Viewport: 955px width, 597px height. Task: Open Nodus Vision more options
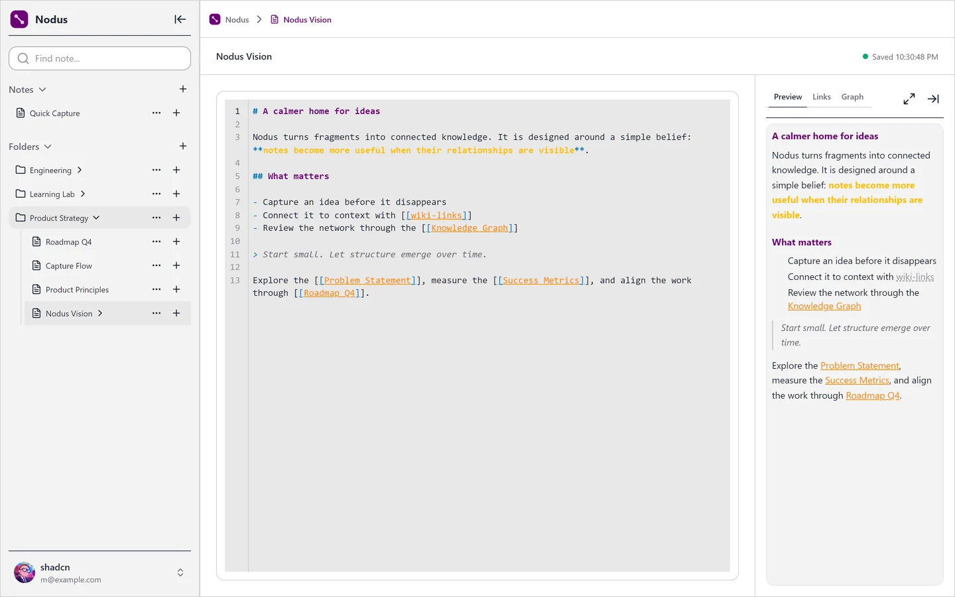(x=157, y=313)
